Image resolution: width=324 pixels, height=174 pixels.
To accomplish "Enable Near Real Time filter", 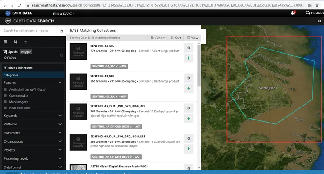I will pyautogui.click(x=5, y=108).
